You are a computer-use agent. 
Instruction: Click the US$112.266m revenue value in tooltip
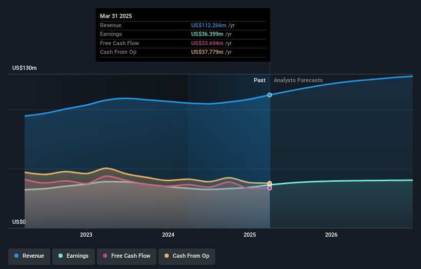210,25
